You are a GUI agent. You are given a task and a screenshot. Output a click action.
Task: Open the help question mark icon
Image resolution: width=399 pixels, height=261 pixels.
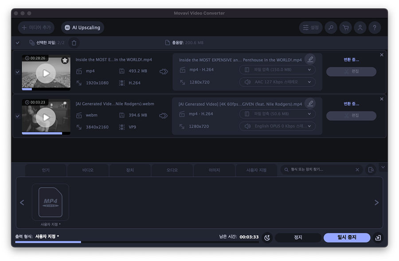(x=375, y=27)
